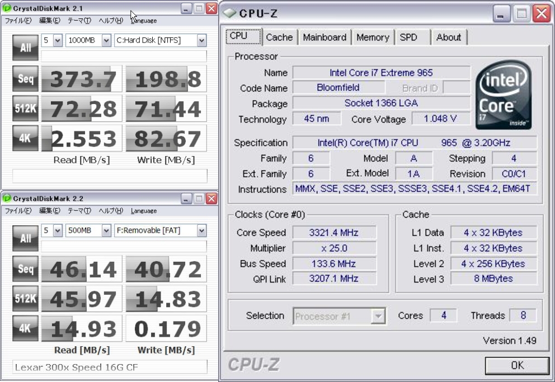Screen dimensions: 555x382
Task: Open 編集(E) menu in CrystalDiskMark 2.1
Action: [50, 21]
